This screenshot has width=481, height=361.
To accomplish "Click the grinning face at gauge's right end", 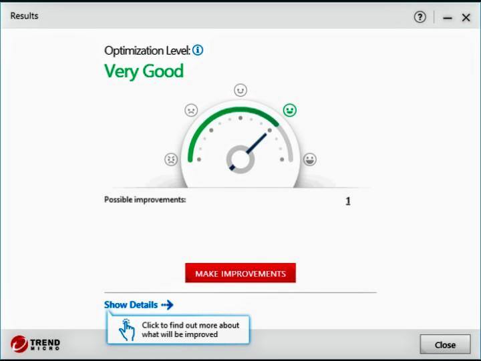I will [x=310, y=159].
